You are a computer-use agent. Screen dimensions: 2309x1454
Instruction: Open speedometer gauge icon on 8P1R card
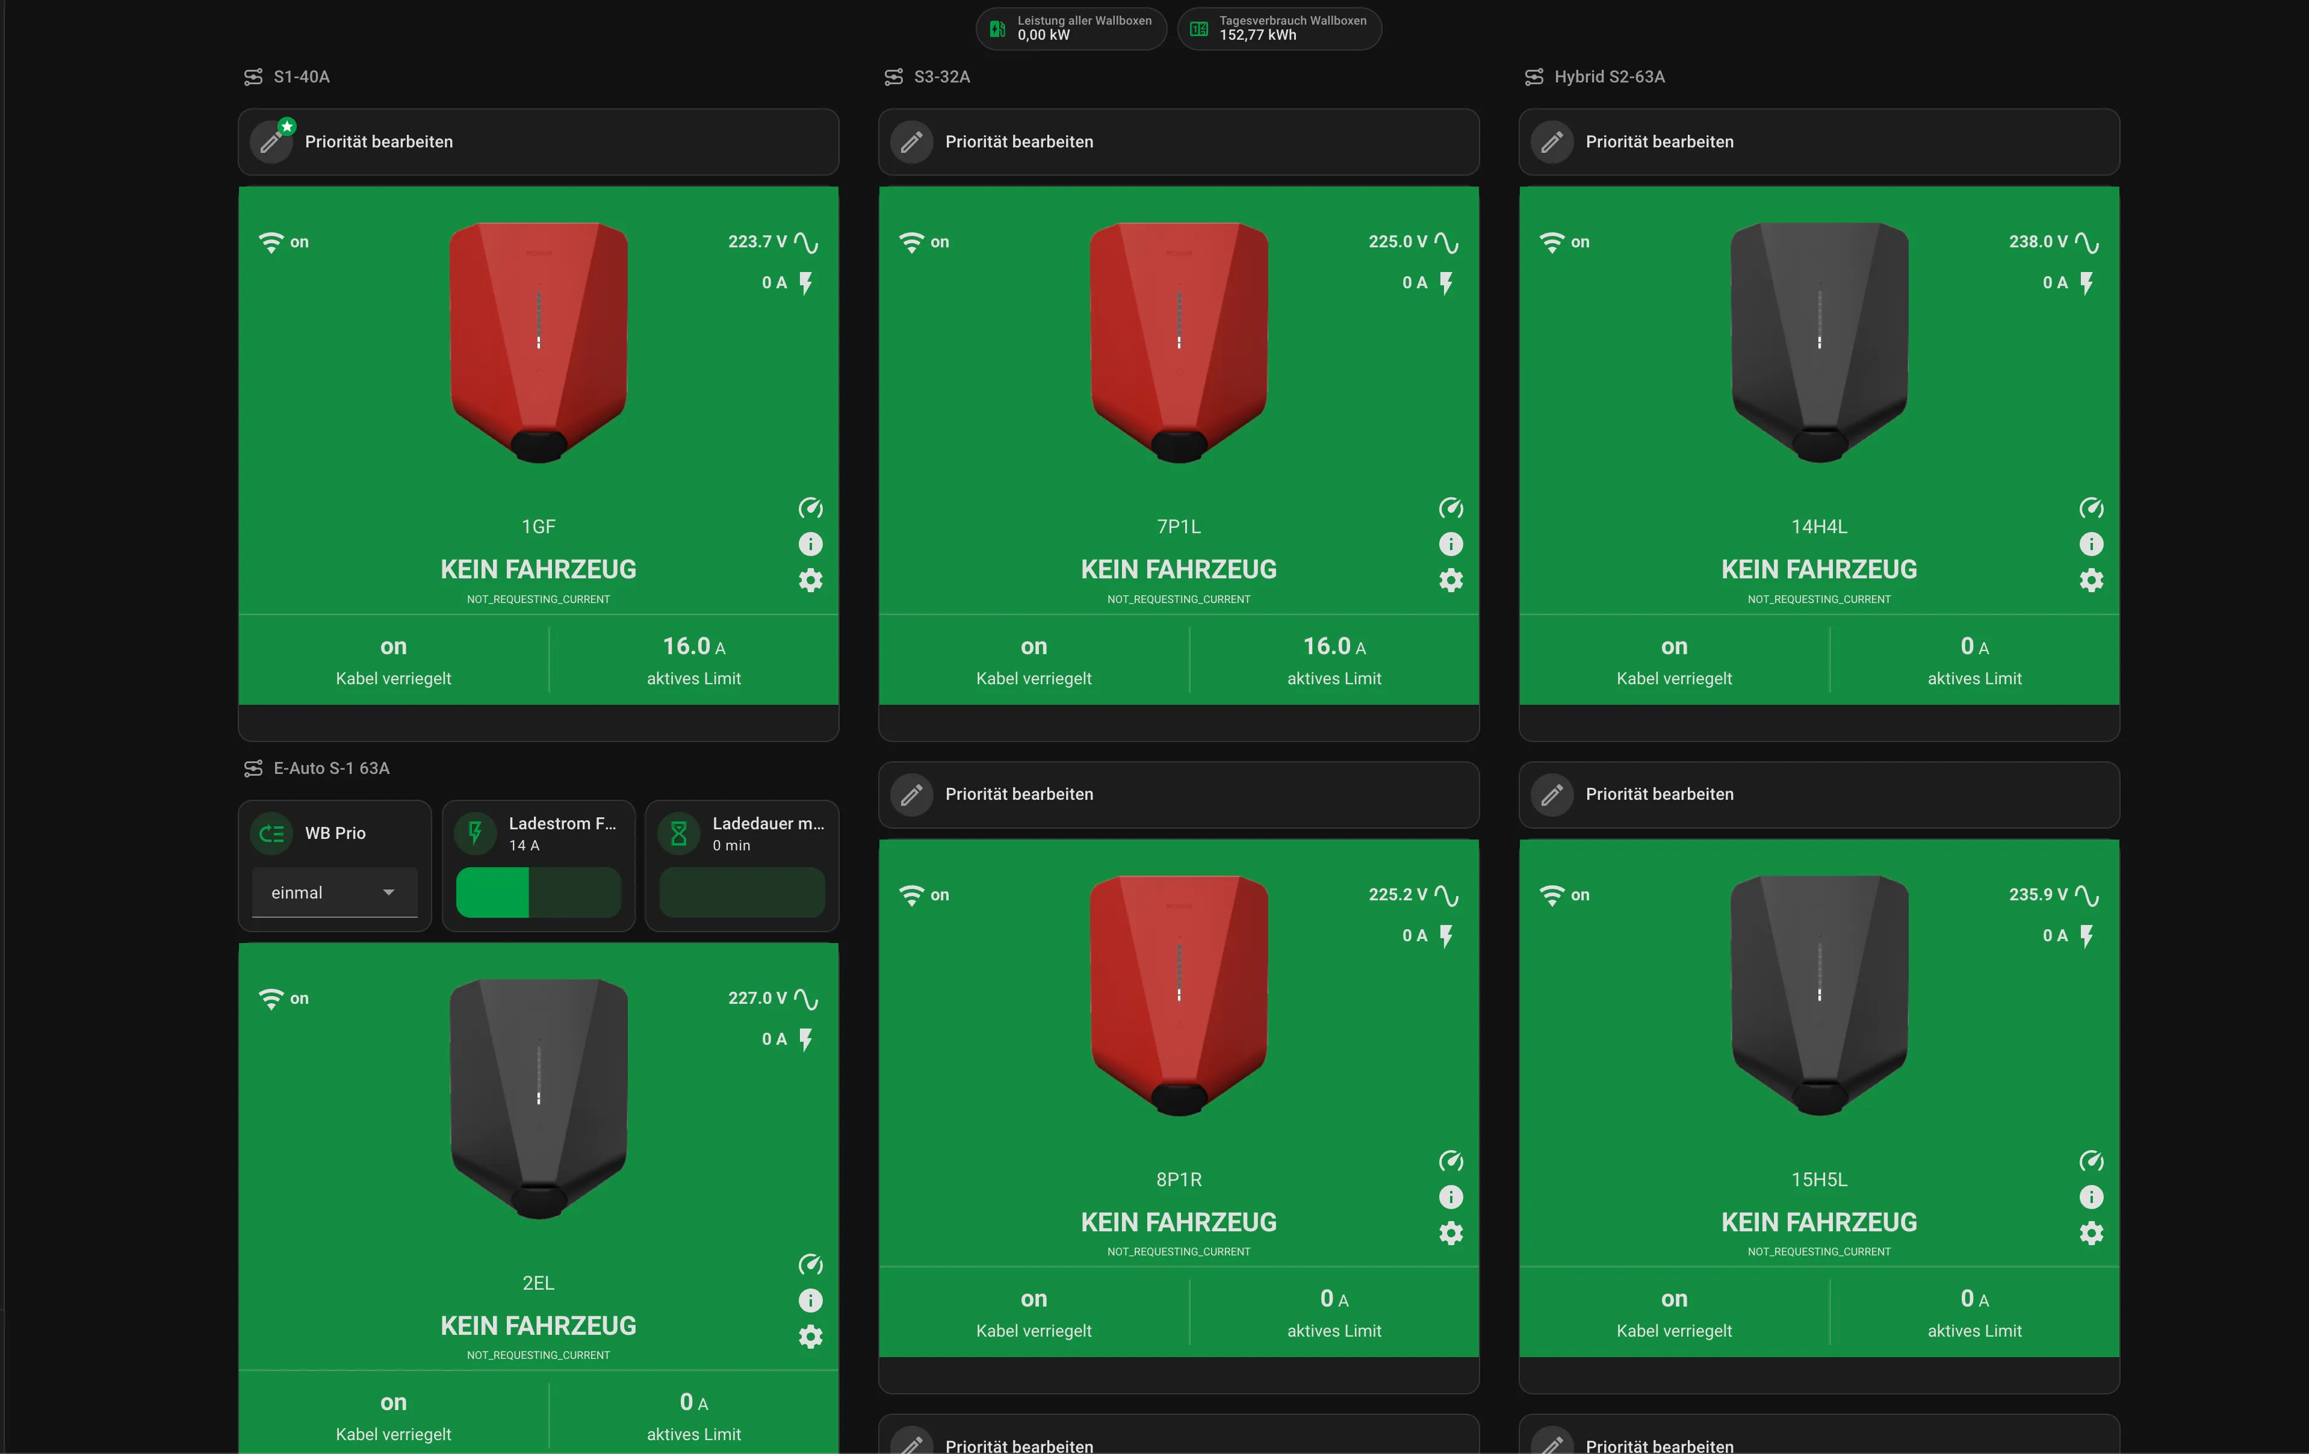1451,1161
